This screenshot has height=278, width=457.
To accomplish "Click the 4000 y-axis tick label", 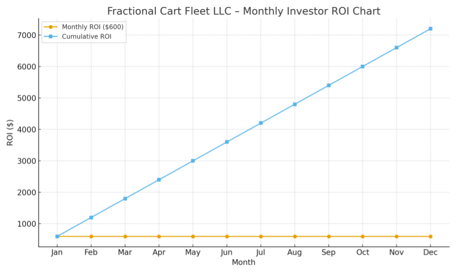I will [27, 129].
